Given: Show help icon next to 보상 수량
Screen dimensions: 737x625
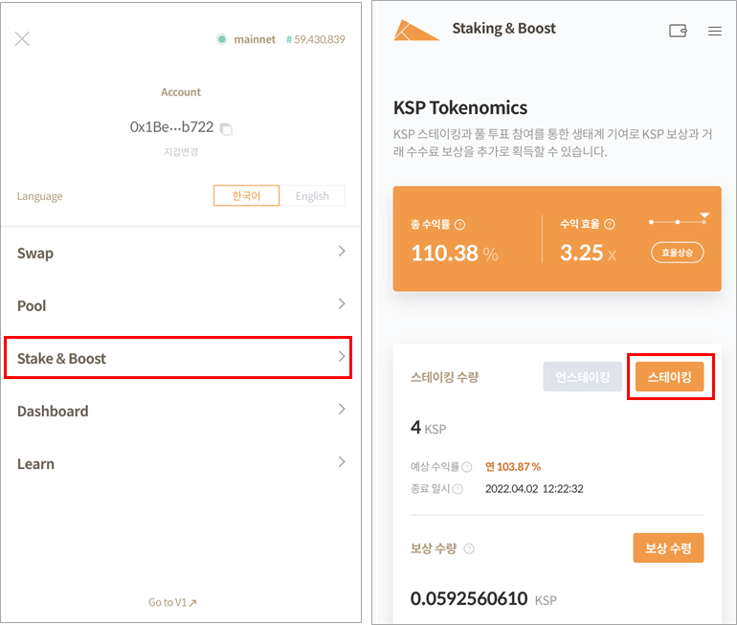Looking at the screenshot, I should (469, 549).
